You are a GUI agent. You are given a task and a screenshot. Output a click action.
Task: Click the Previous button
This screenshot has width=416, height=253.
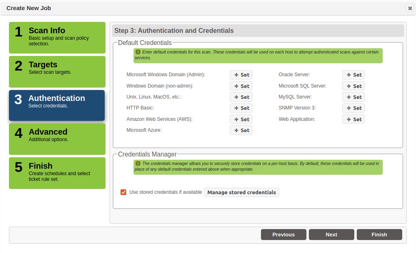[283, 234]
